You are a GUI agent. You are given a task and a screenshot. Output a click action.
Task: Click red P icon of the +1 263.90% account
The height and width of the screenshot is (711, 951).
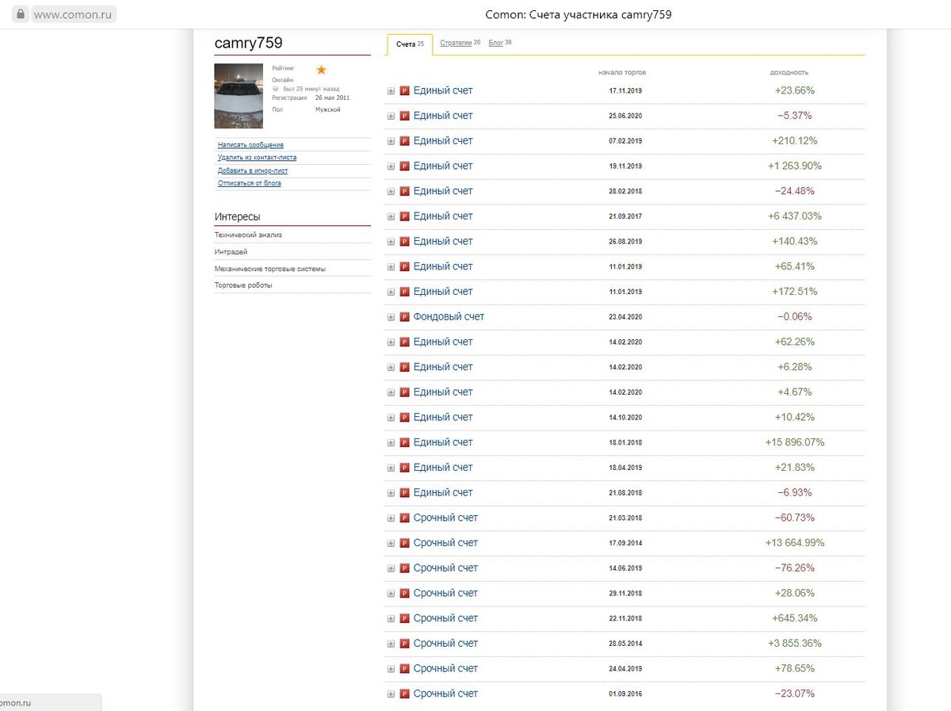click(x=404, y=166)
